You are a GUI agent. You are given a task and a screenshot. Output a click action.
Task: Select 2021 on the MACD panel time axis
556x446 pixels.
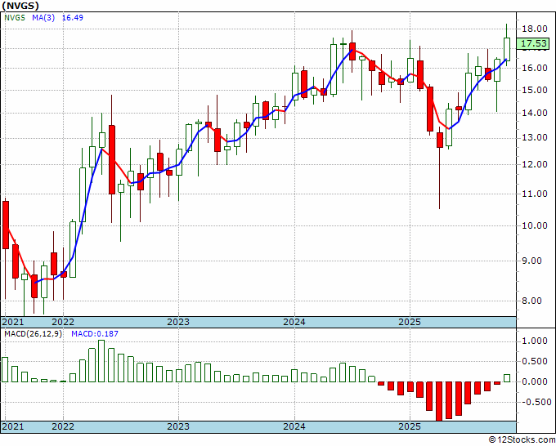14,426
